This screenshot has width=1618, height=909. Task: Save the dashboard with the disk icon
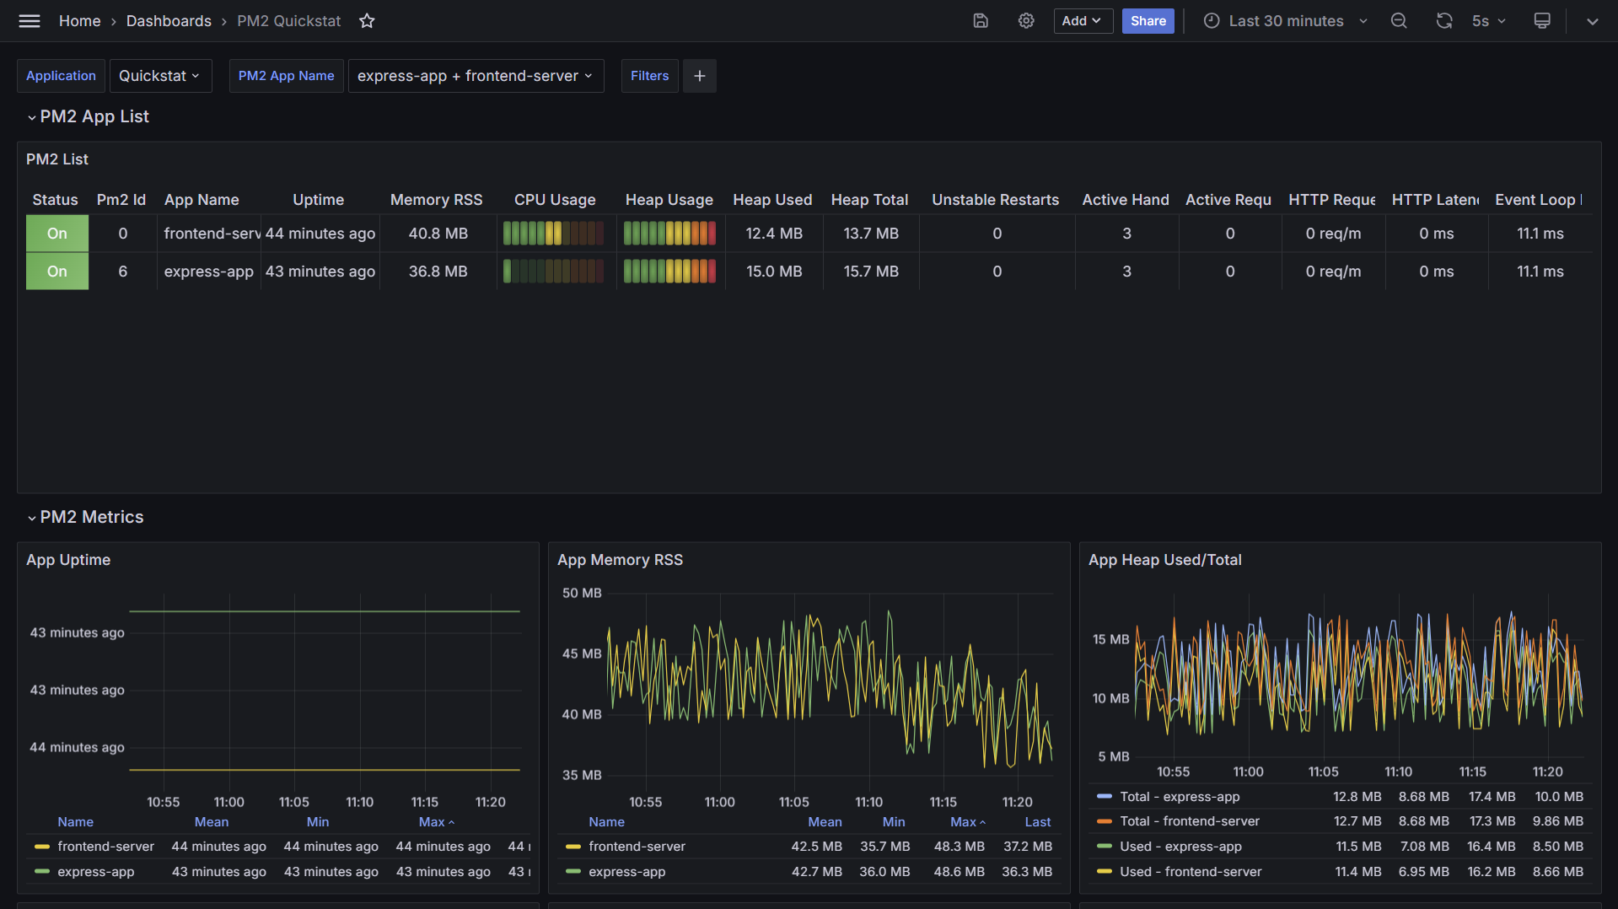pyautogui.click(x=981, y=21)
